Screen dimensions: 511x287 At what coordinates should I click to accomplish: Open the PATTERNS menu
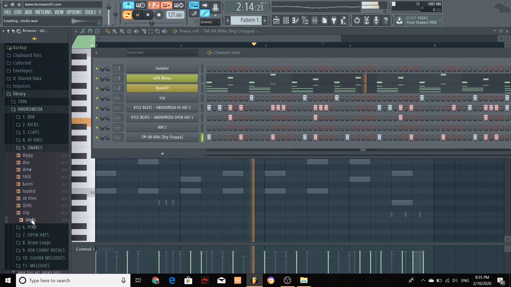tap(43, 12)
